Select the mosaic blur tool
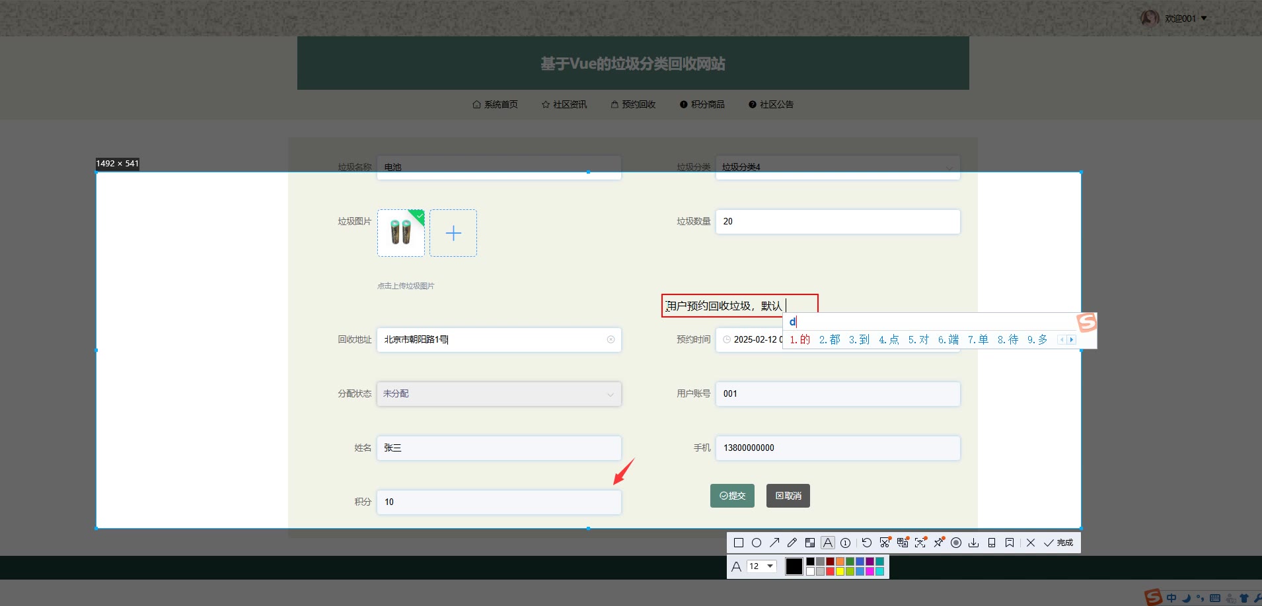 pyautogui.click(x=810, y=543)
